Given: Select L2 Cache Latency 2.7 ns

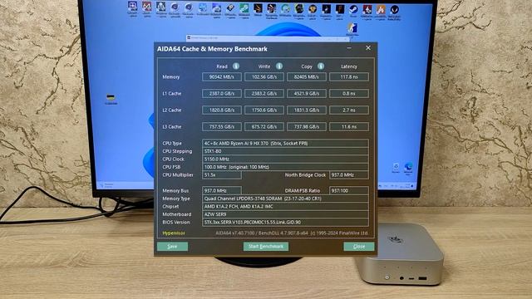Looking at the screenshot, I should (x=349, y=110).
